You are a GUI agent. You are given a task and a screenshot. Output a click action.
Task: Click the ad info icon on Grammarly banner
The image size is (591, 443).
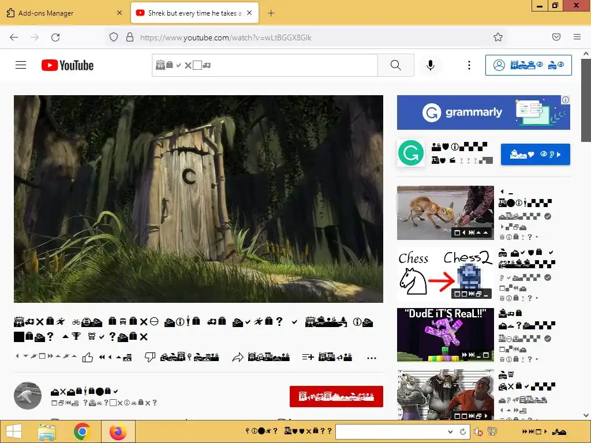(x=566, y=100)
